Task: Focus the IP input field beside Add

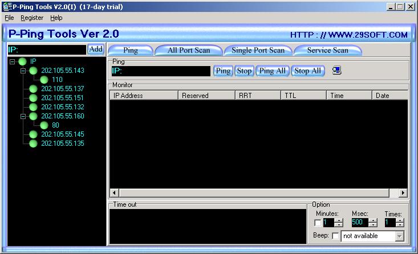Action: pos(47,50)
